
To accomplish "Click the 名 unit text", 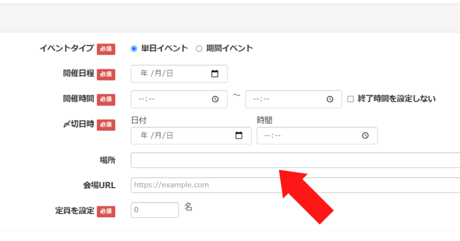I will click(x=188, y=207).
